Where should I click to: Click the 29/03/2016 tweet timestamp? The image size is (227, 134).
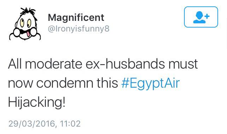44,124
